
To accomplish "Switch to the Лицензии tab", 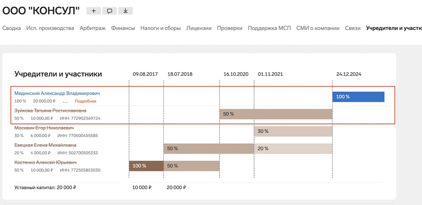I will [199, 28].
